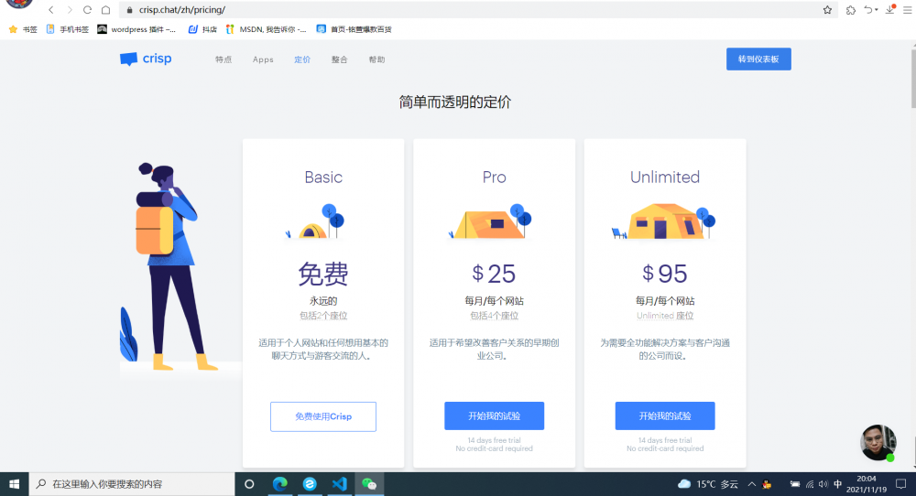916x496 pixels.
Task: Open Visual Studio Code from taskbar
Action: click(x=340, y=484)
